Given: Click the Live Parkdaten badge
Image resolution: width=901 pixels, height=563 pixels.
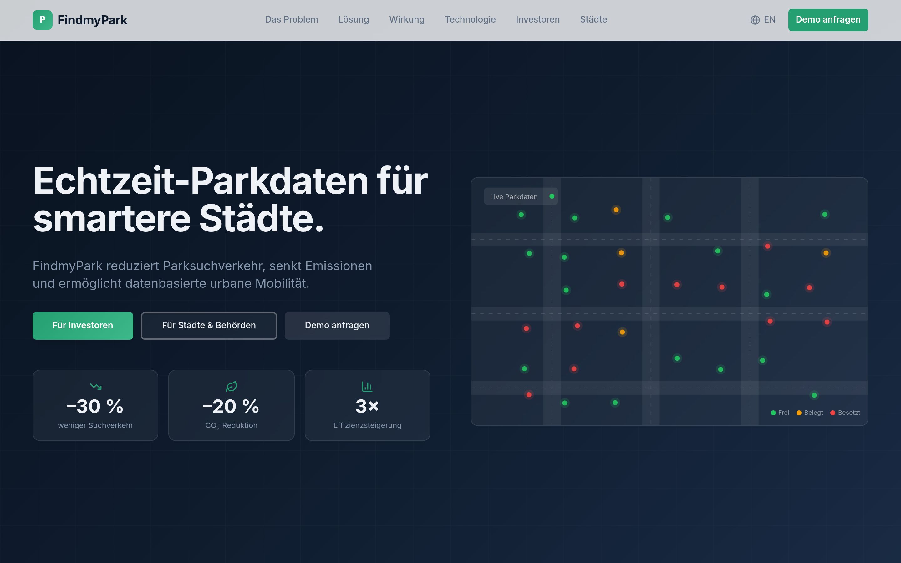Looking at the screenshot, I should (x=521, y=196).
